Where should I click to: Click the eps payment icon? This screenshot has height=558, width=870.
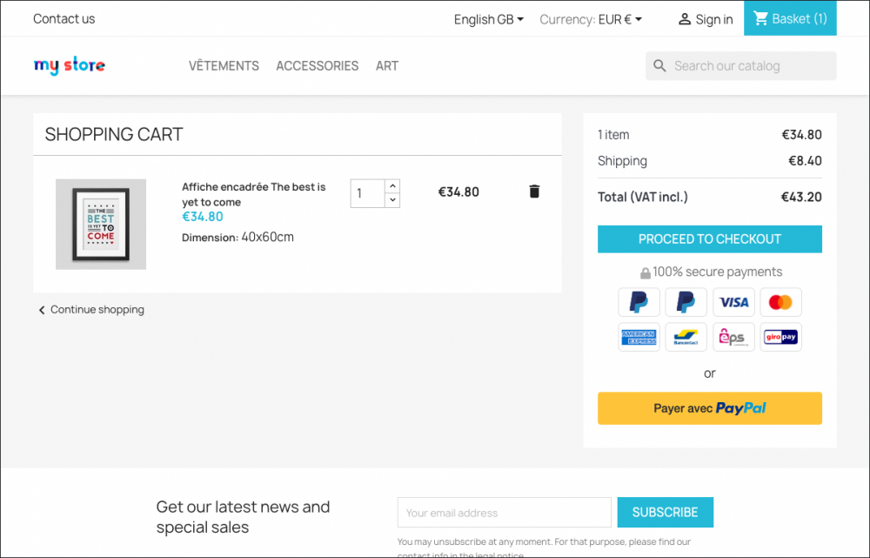[x=733, y=337]
